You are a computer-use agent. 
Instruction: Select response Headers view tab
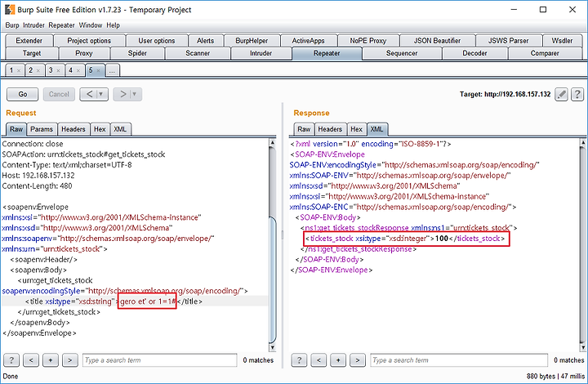point(331,129)
